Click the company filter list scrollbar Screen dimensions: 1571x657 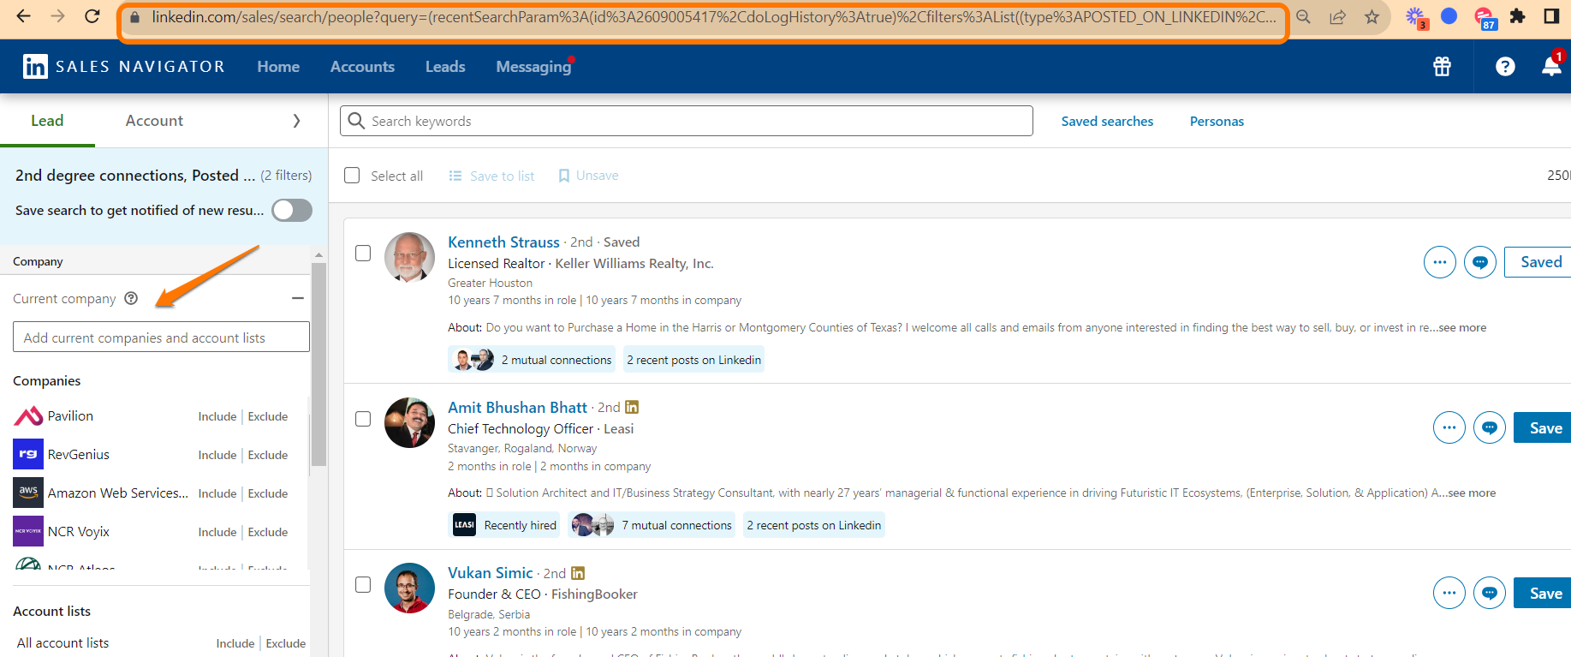pos(318,364)
